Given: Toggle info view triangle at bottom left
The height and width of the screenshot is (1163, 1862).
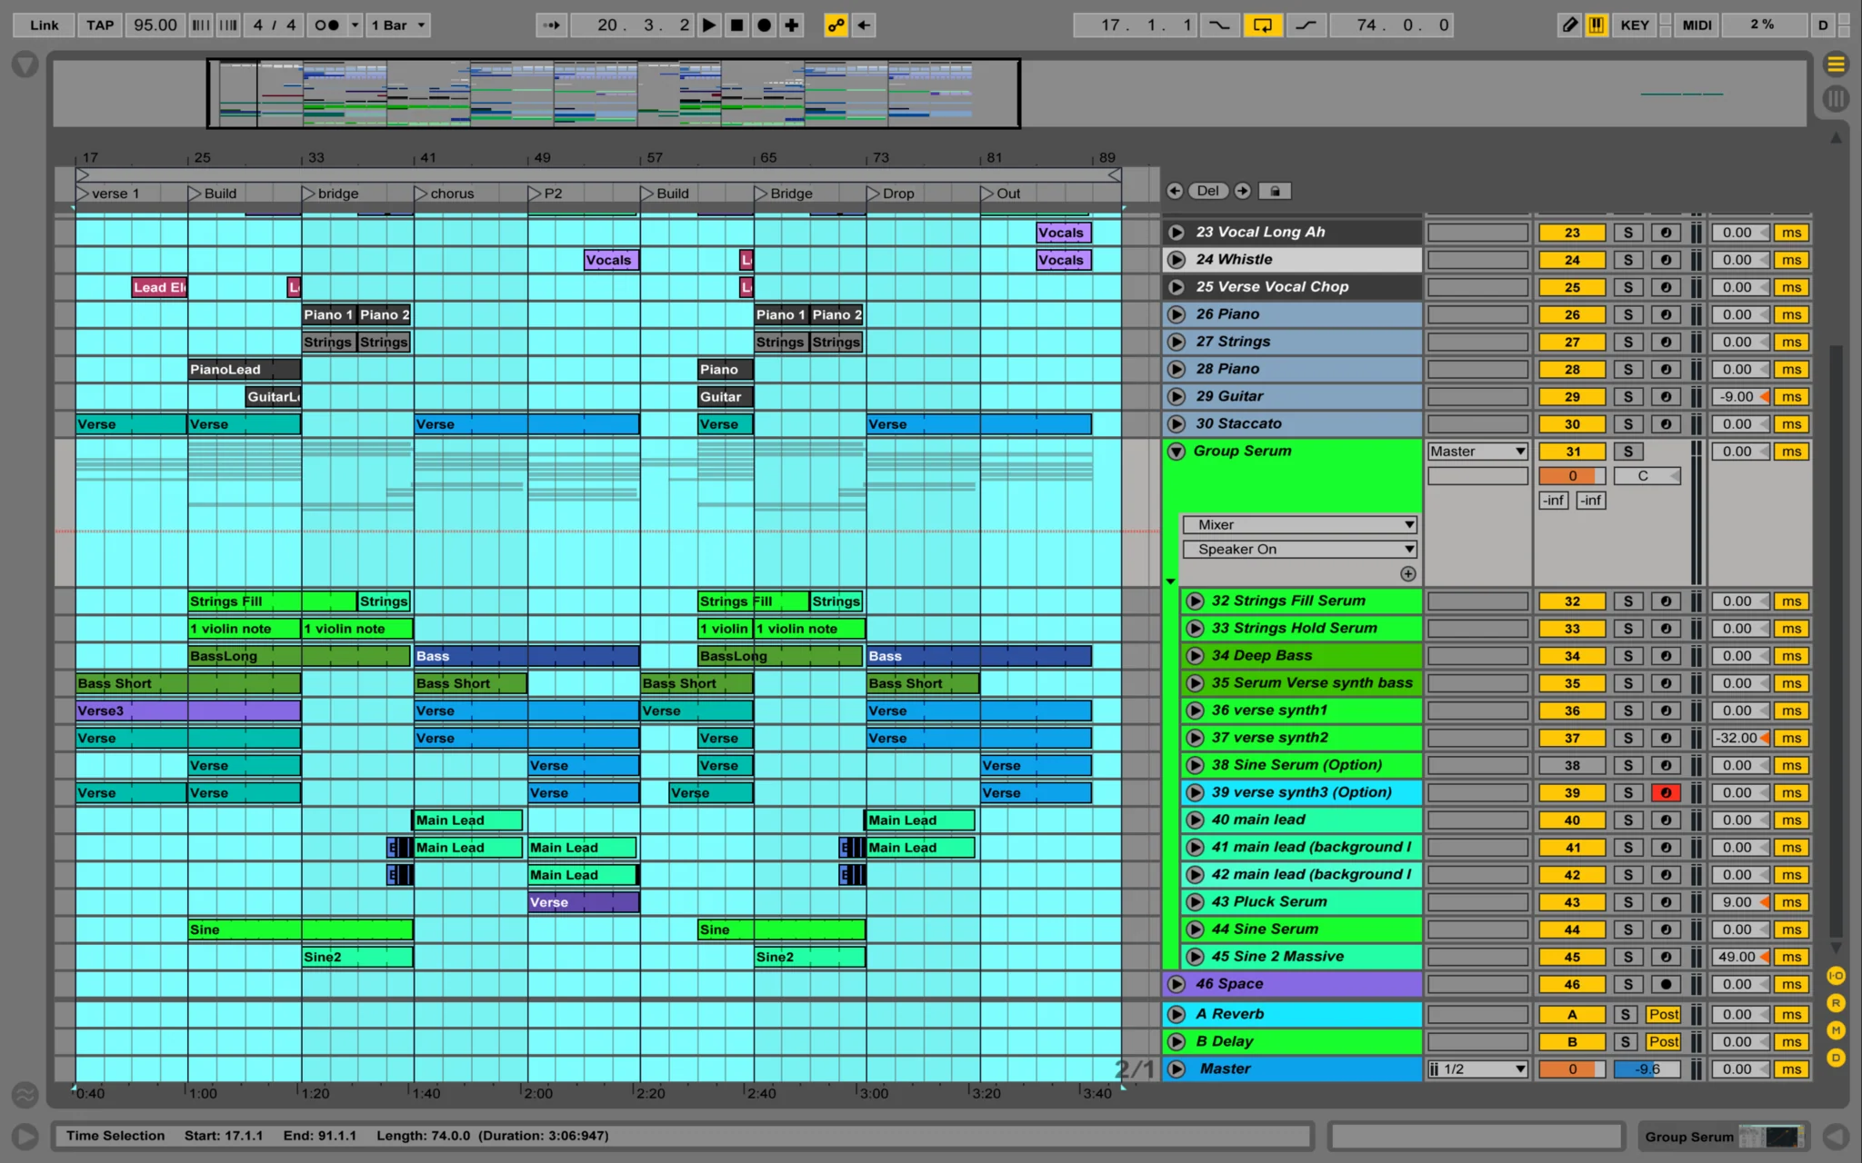Looking at the screenshot, I should point(25,1137).
